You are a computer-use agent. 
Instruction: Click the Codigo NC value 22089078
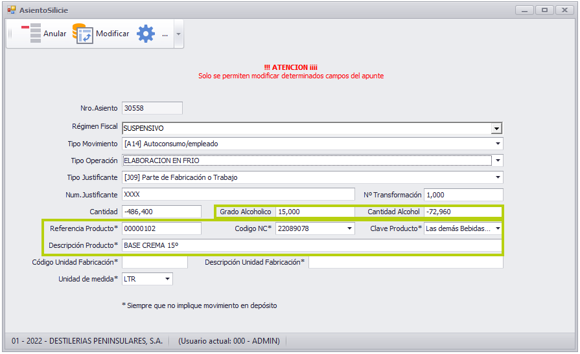click(x=294, y=228)
